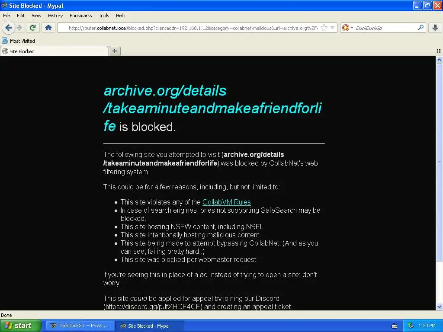443x332 pixels.
Task: Follow the CollabVM Rules link
Action: tap(227, 202)
